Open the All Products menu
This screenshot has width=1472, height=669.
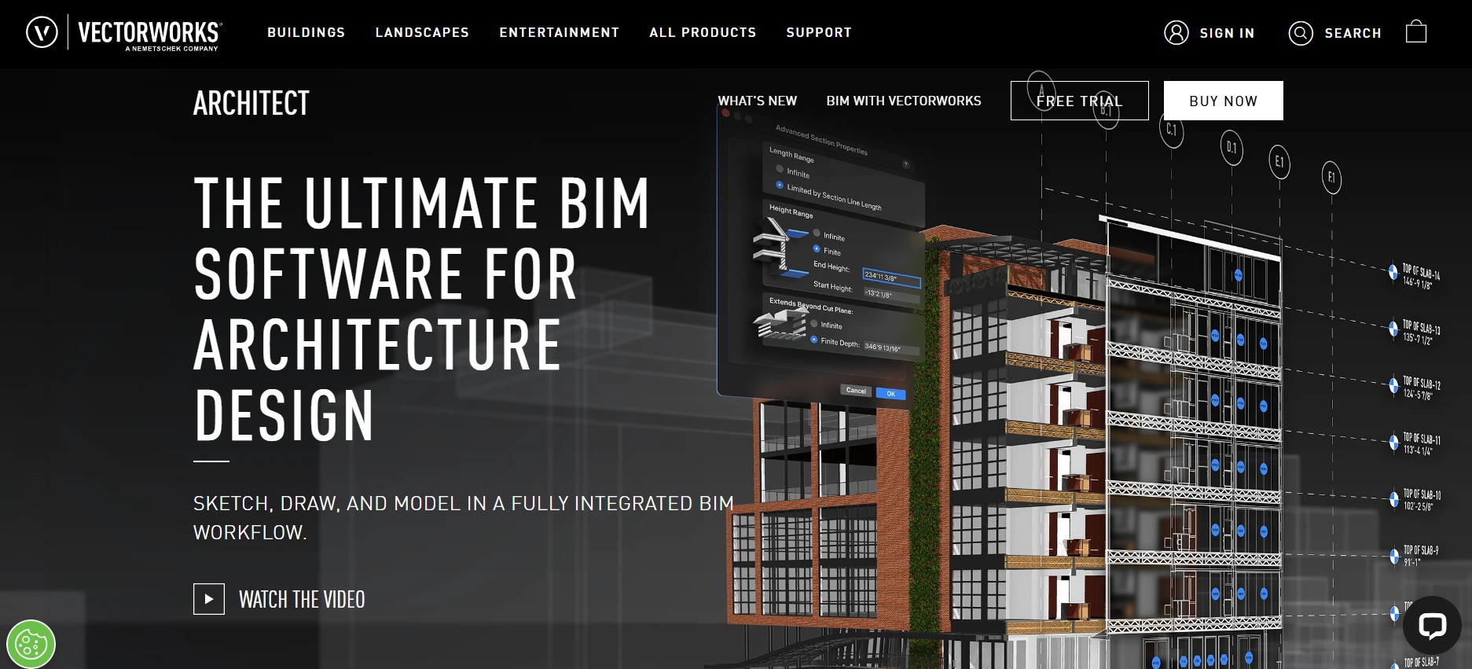click(703, 32)
